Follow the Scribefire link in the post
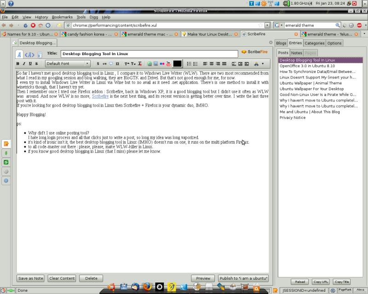This screenshot has height=294, width=368. tap(100, 96)
